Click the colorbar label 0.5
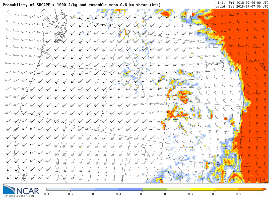This screenshot has height=199, width=271. click(143, 194)
